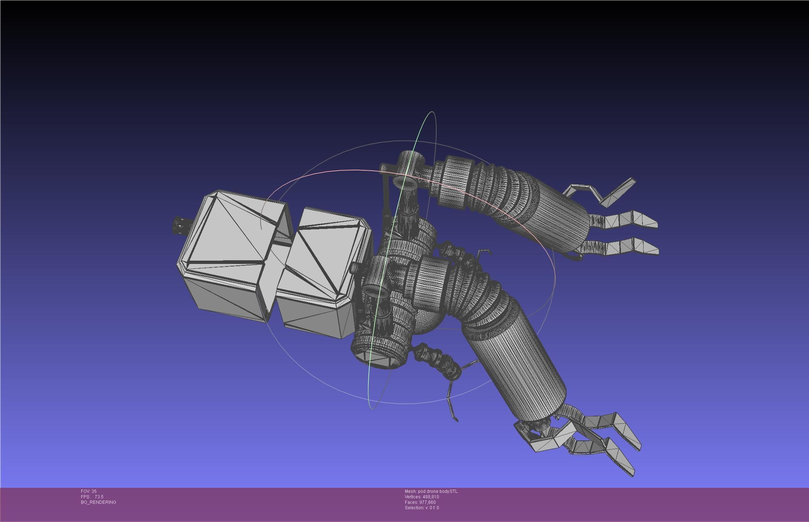Click the FOV: 35 readout
809x522 pixels.
click(89, 491)
